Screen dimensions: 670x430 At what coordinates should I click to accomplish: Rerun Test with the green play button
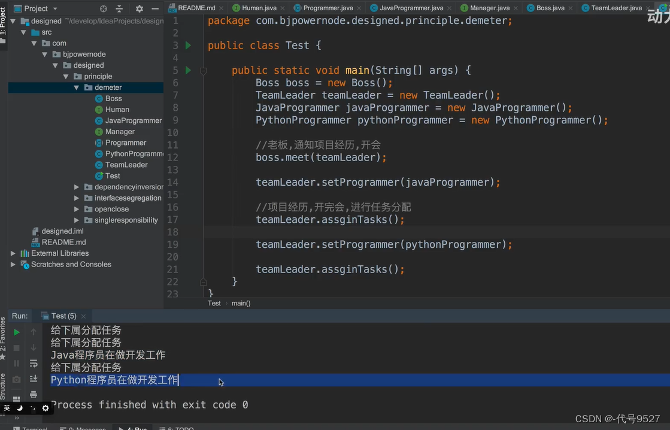click(17, 332)
